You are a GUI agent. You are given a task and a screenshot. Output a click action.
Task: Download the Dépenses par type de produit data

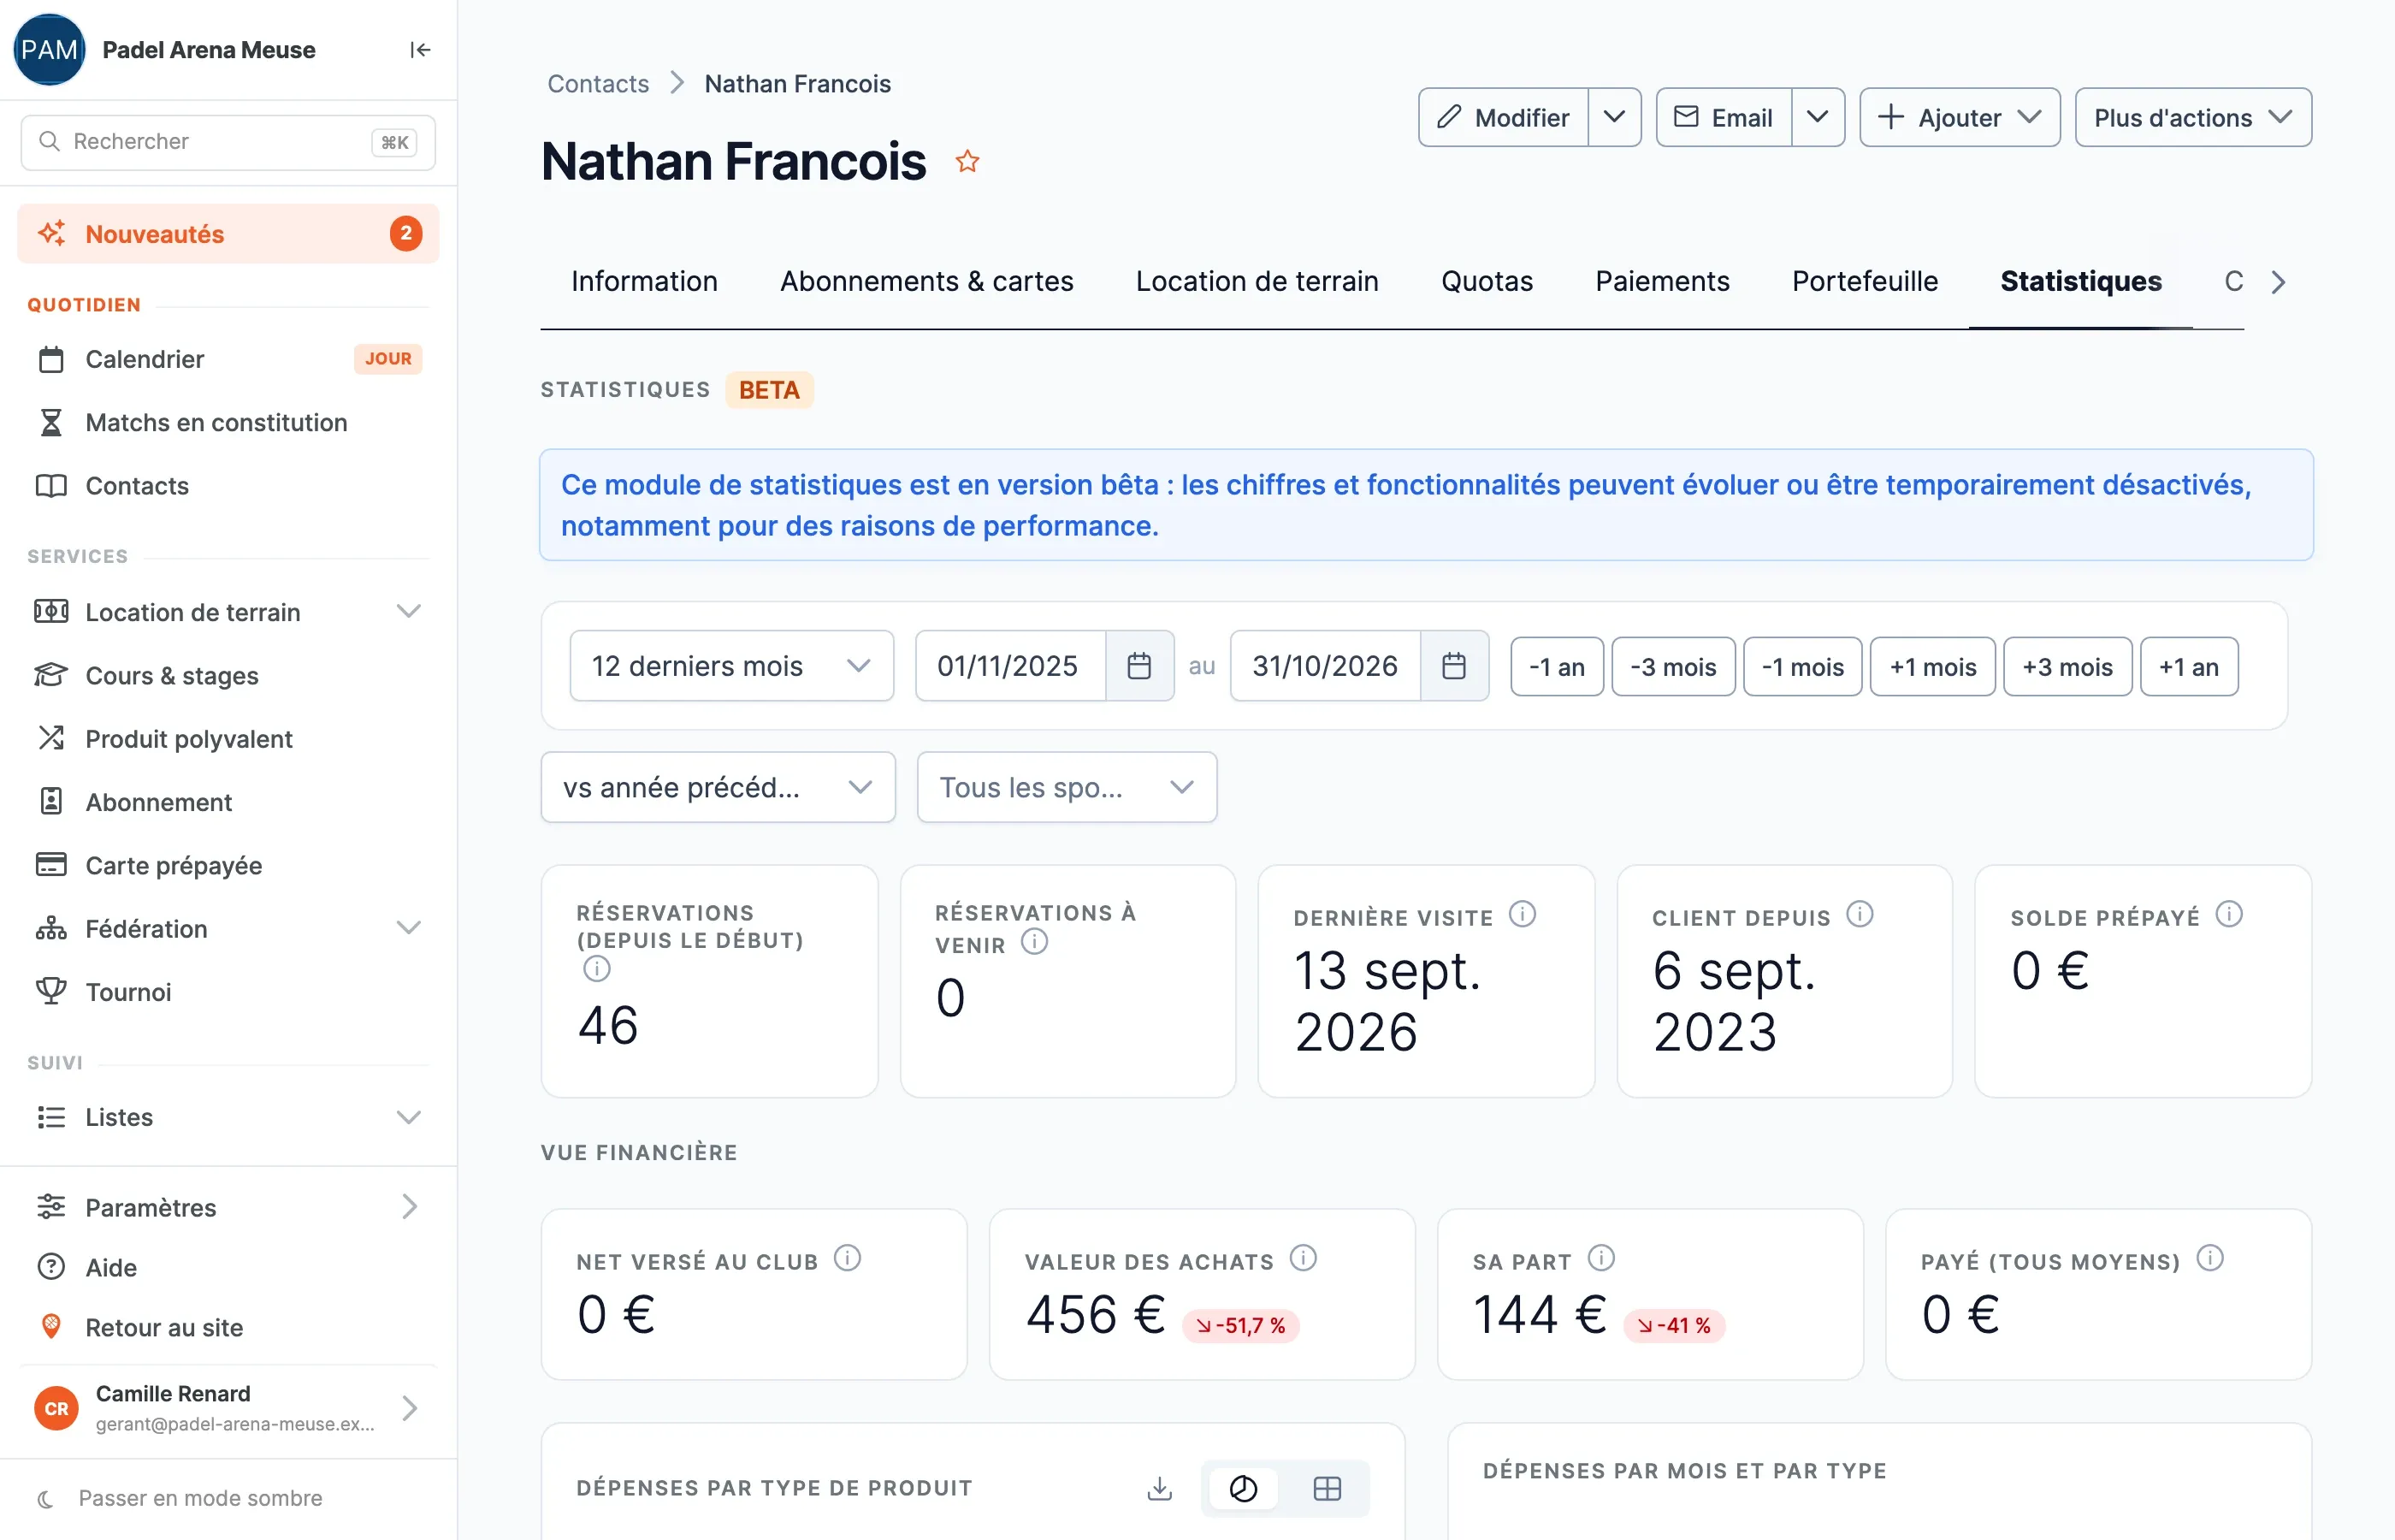pos(1160,1488)
